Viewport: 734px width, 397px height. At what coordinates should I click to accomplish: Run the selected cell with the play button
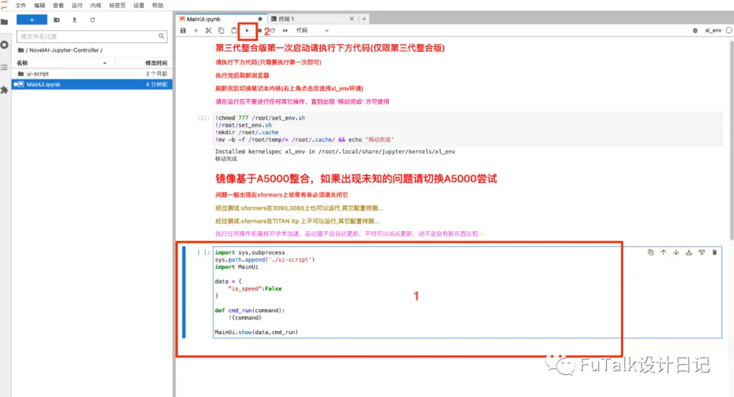point(247,31)
